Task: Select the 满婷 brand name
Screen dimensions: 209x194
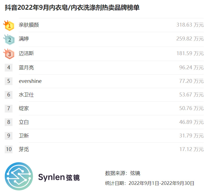Action: pos(24,39)
